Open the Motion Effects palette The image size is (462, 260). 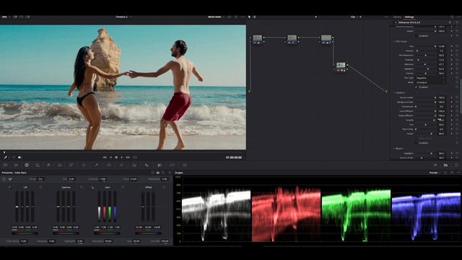tap(60, 165)
